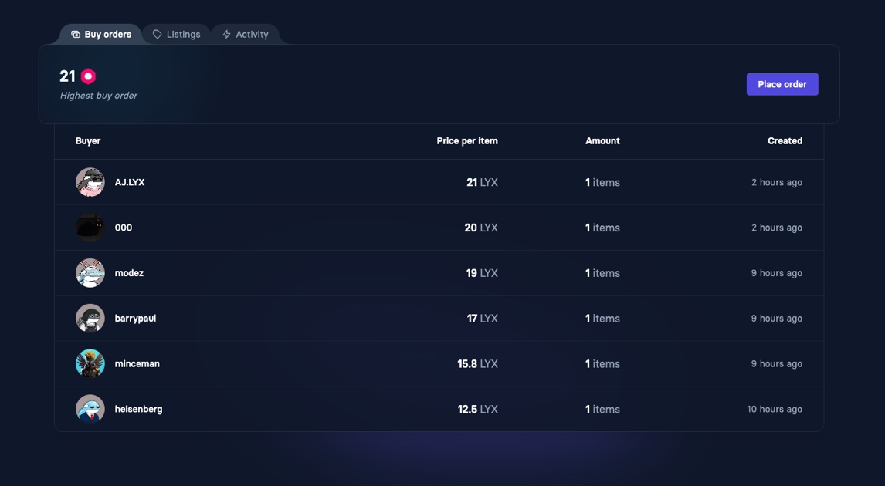Click the tag icon on Listings tab
Image resolution: width=885 pixels, height=486 pixels.
pos(158,35)
